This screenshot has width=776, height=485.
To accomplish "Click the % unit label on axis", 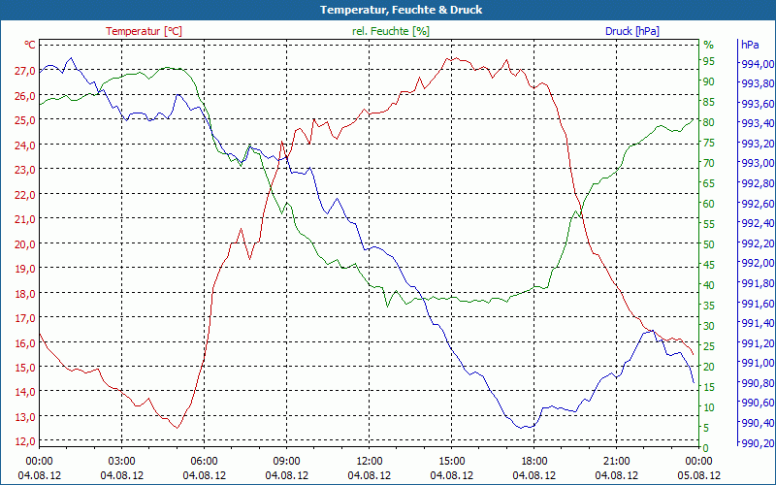I will tap(709, 45).
